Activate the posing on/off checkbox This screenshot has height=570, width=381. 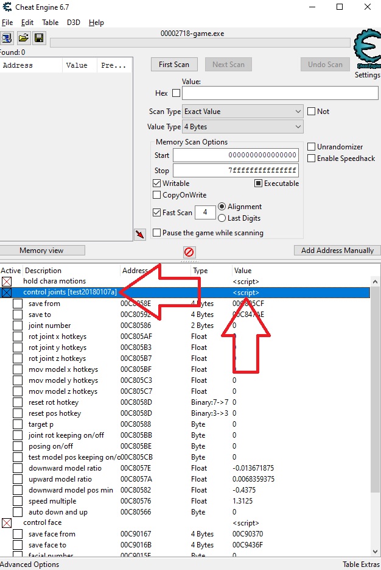click(x=18, y=446)
